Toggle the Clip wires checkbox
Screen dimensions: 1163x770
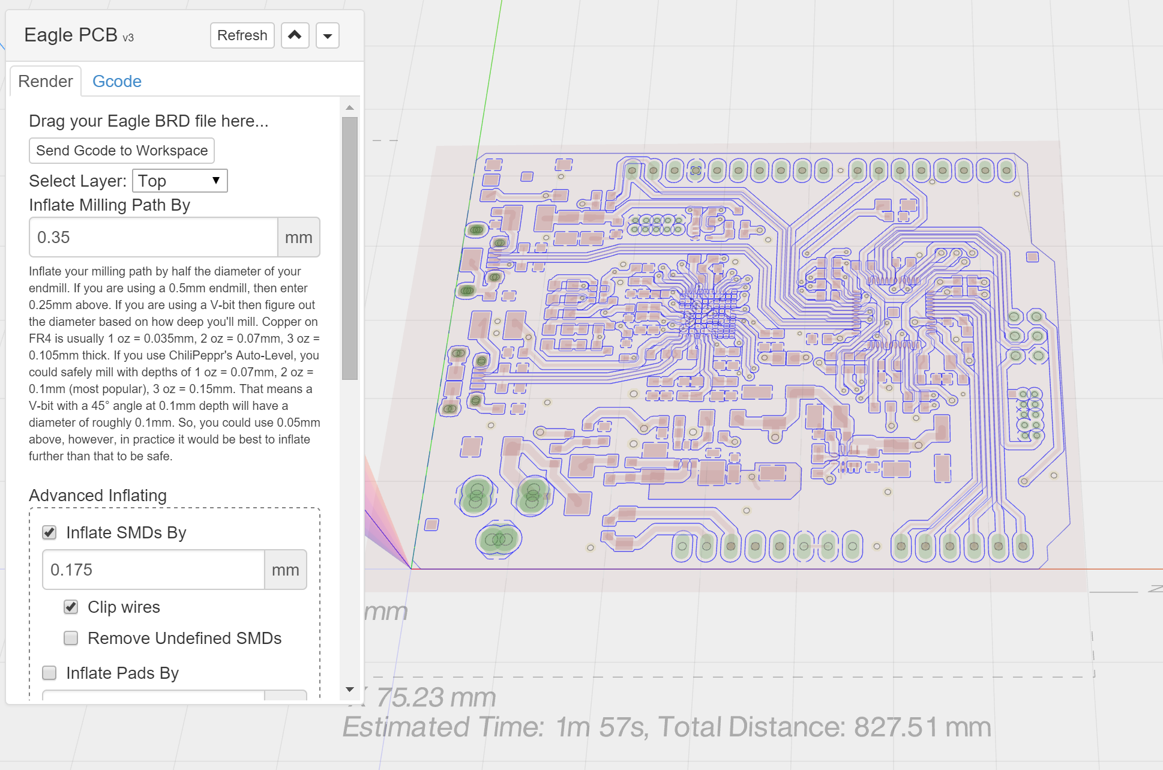(x=71, y=607)
